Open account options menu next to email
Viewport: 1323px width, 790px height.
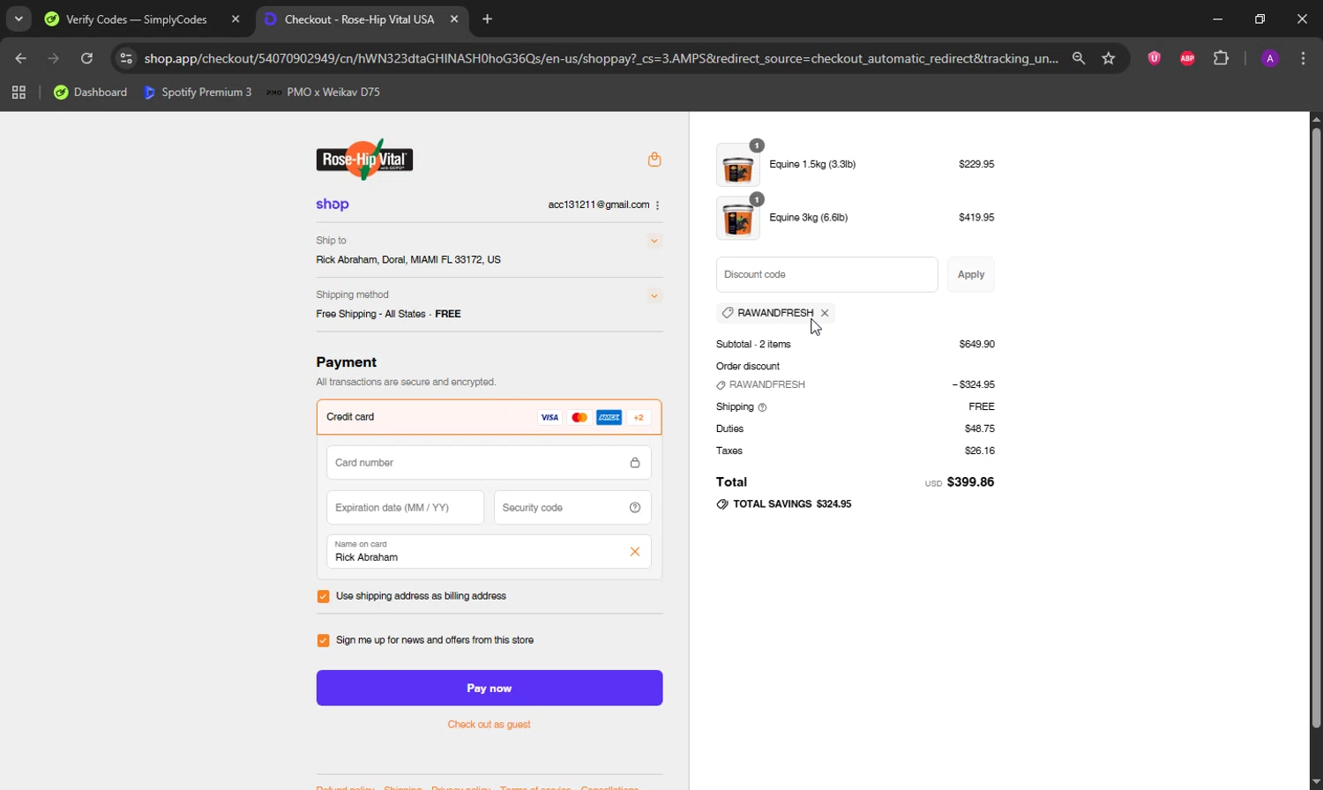(658, 205)
